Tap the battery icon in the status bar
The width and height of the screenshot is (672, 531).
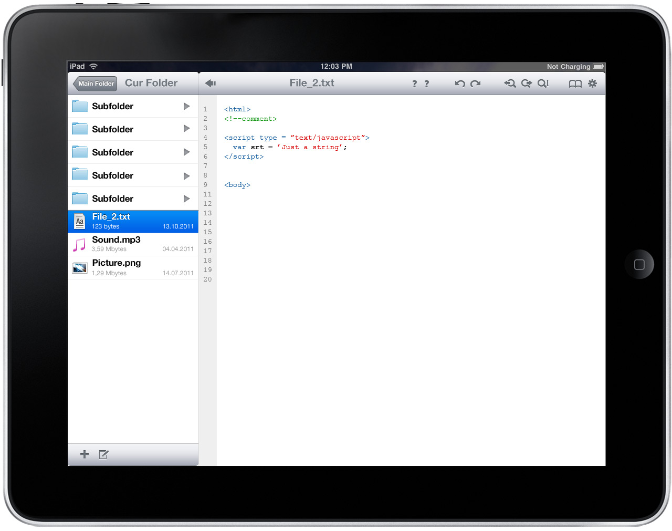point(598,67)
